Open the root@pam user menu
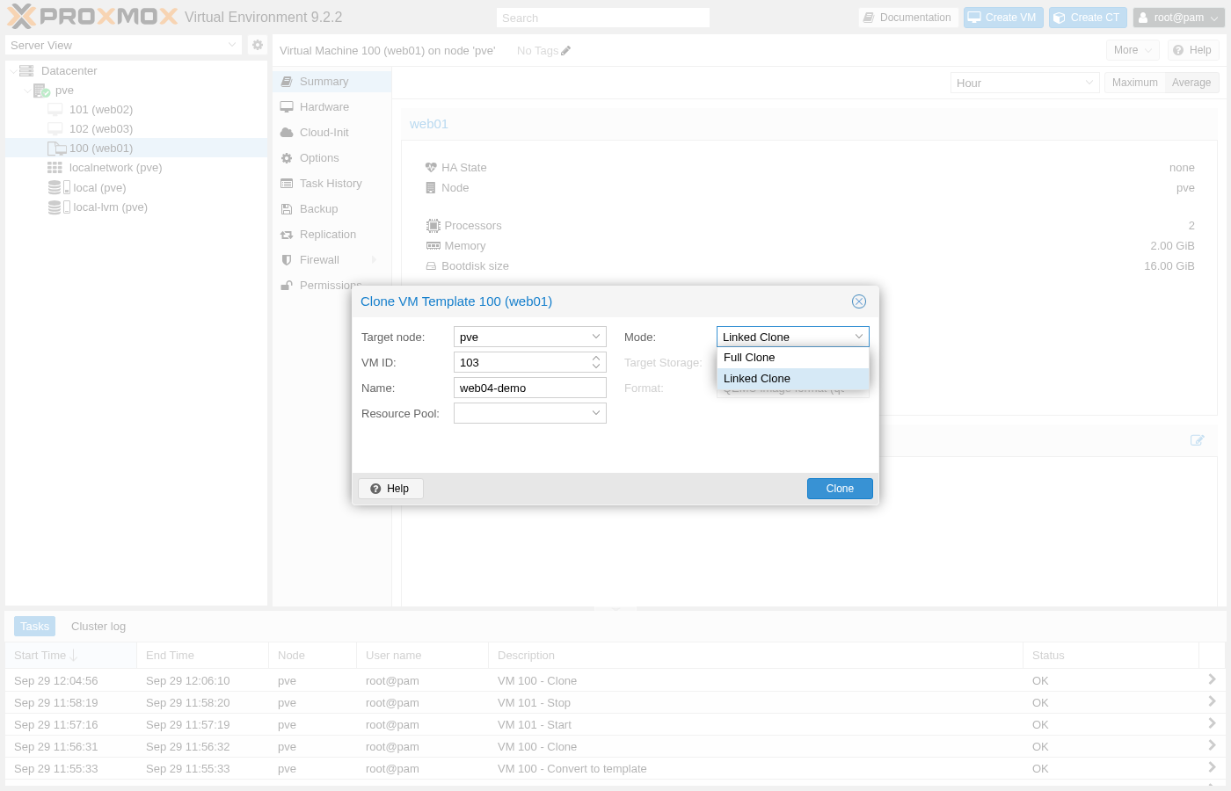Screen dimensions: 1231x791 [x=1178, y=18]
